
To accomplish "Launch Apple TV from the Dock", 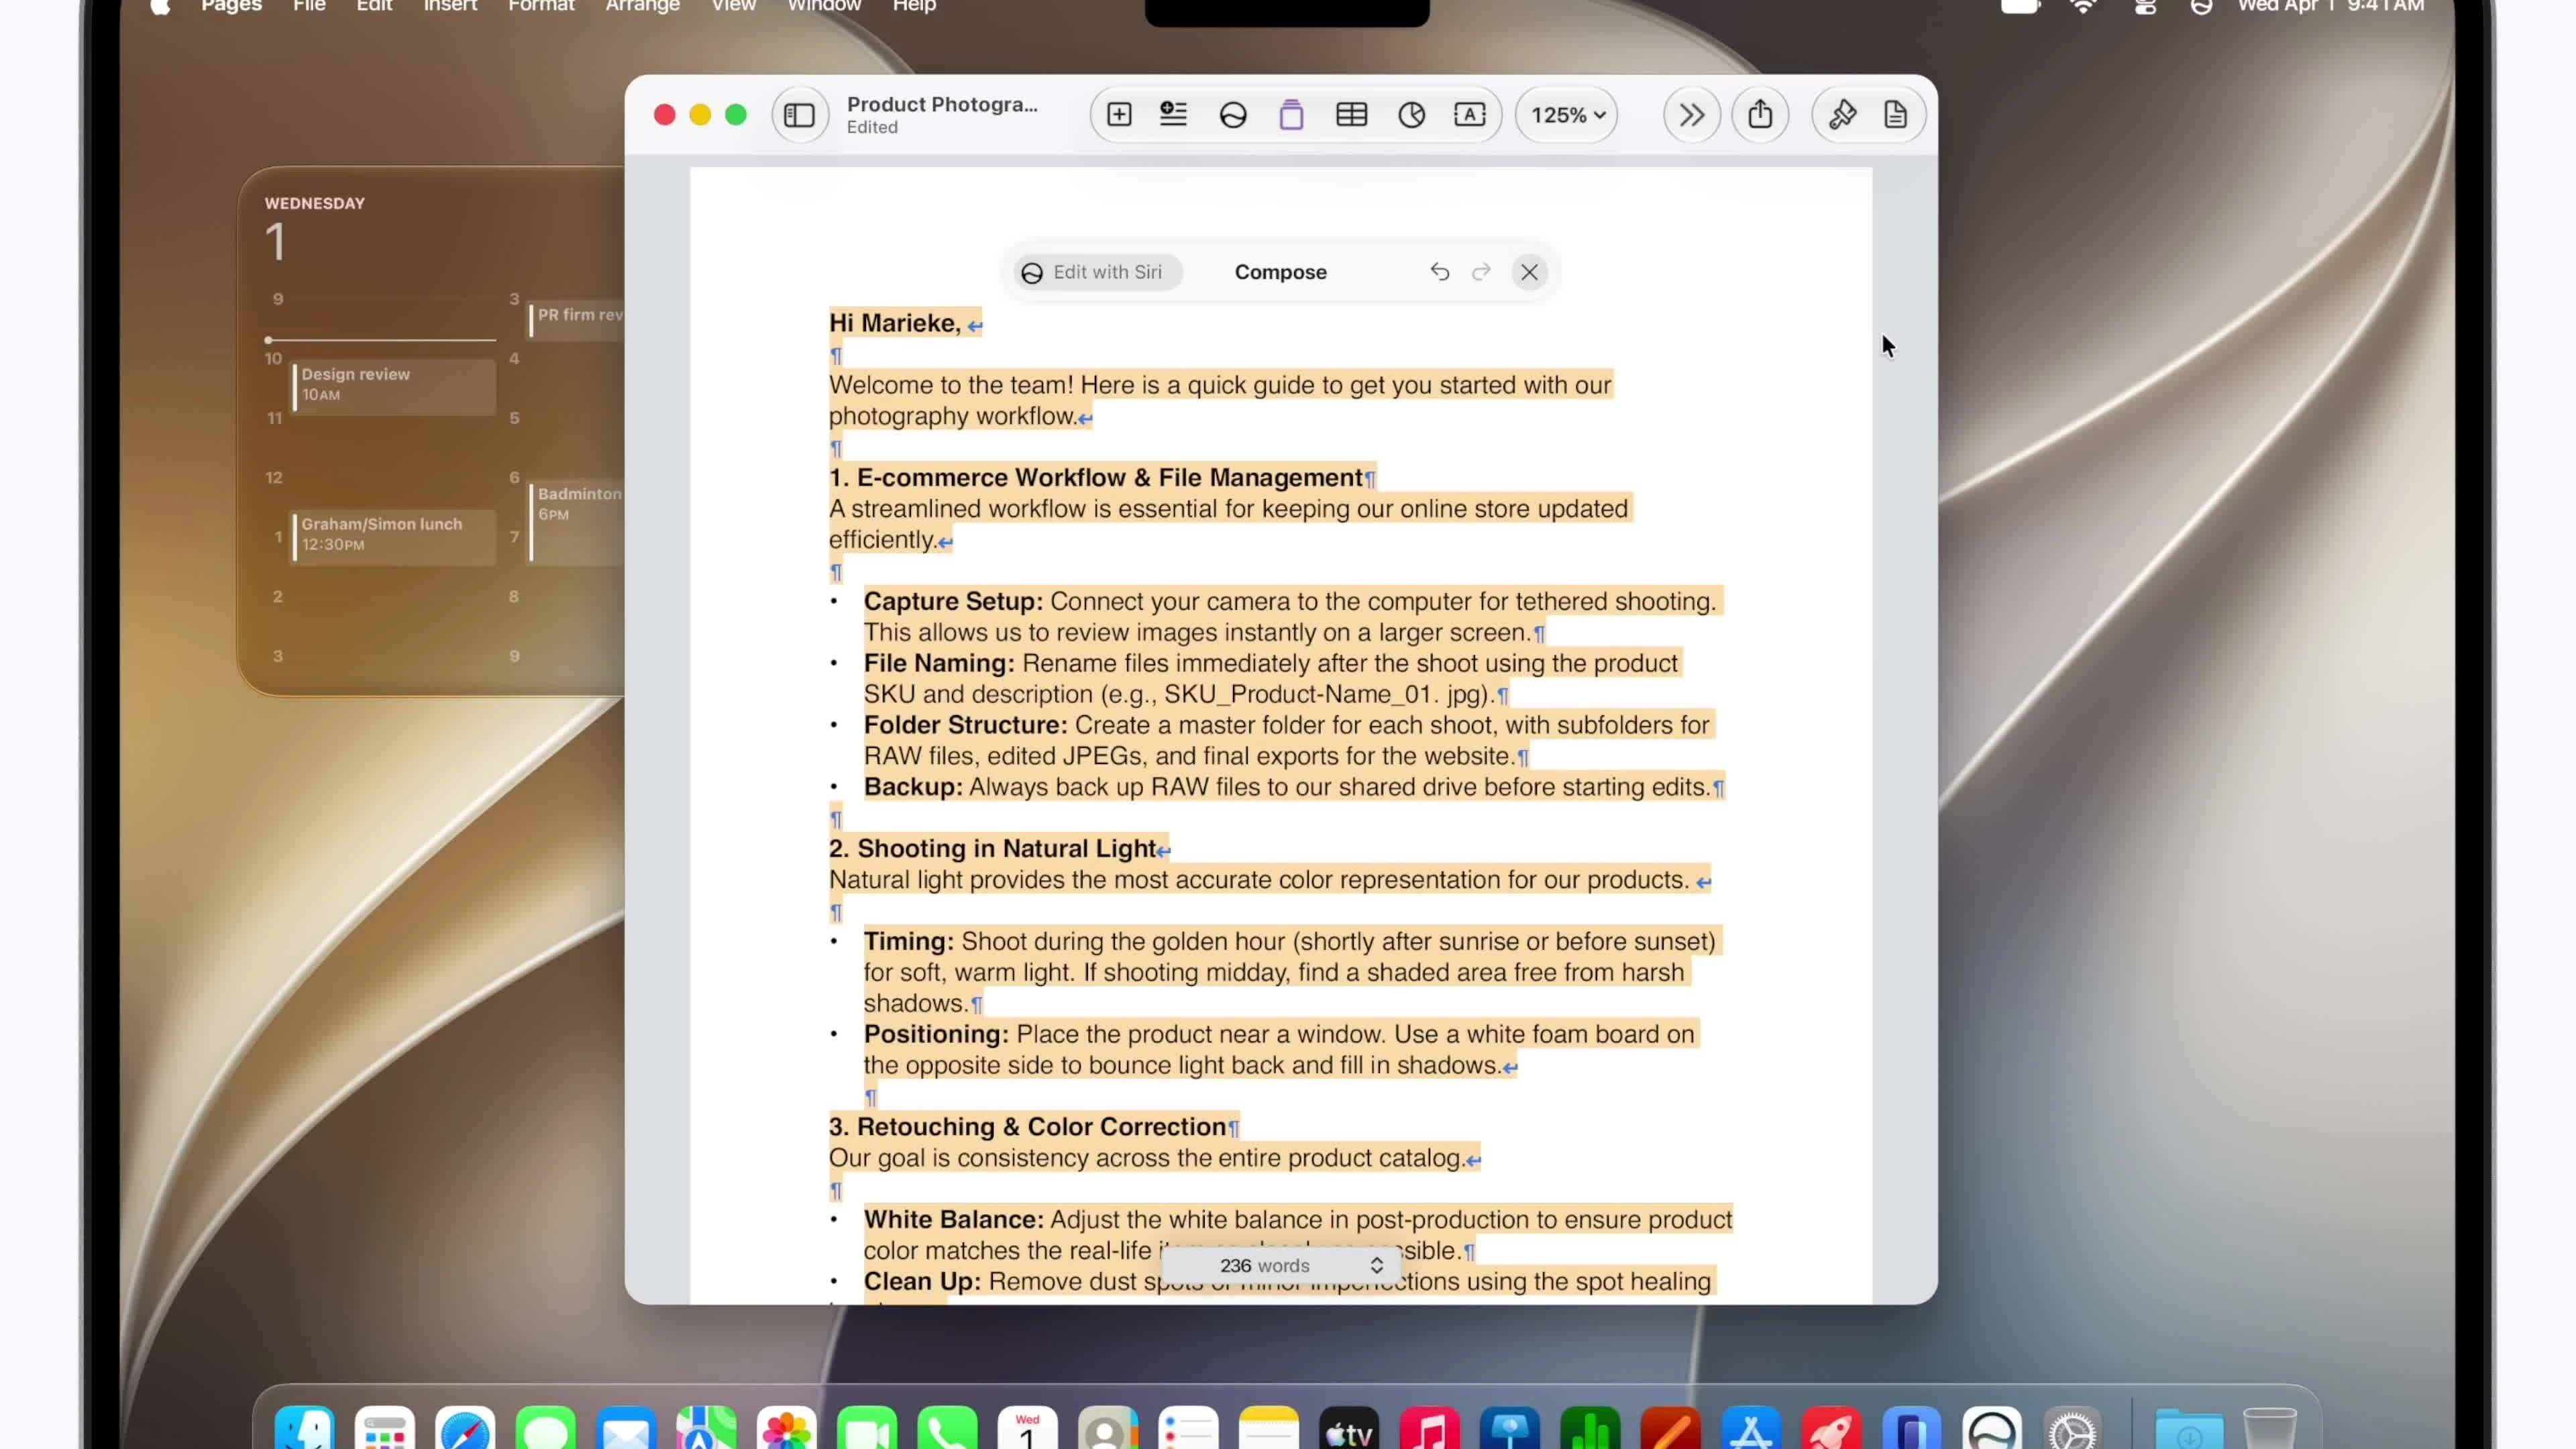I will click(x=1350, y=1429).
